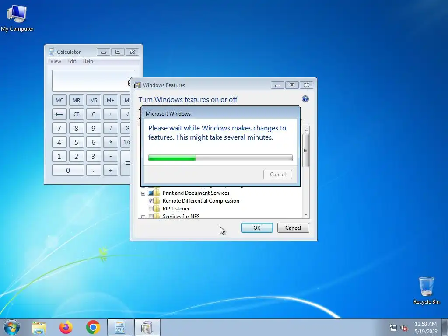The height and width of the screenshot is (336, 448).
Task: Expand the Print and Document Services node
Action: (143, 193)
